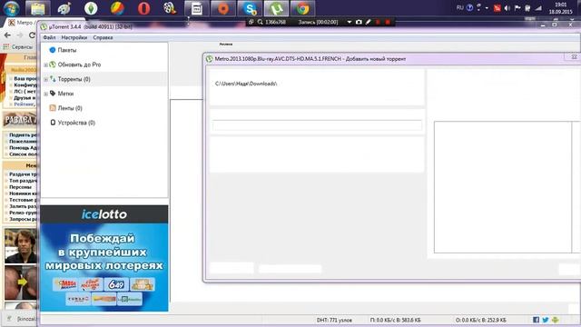
Task: Open the Facebook icon in status bar
Action: point(536,320)
